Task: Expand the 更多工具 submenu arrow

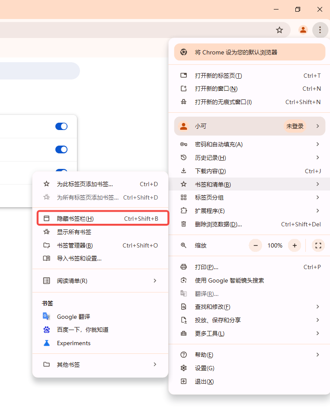Action: pyautogui.click(x=318, y=333)
